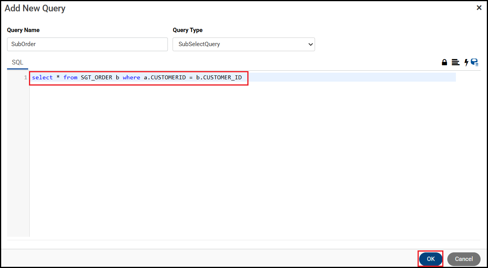Click line number 1 in editor gutter
This screenshot has height=268, width=488.
(x=25, y=77)
